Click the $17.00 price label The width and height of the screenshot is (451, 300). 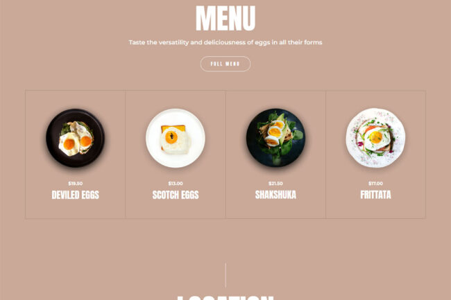[x=375, y=184]
